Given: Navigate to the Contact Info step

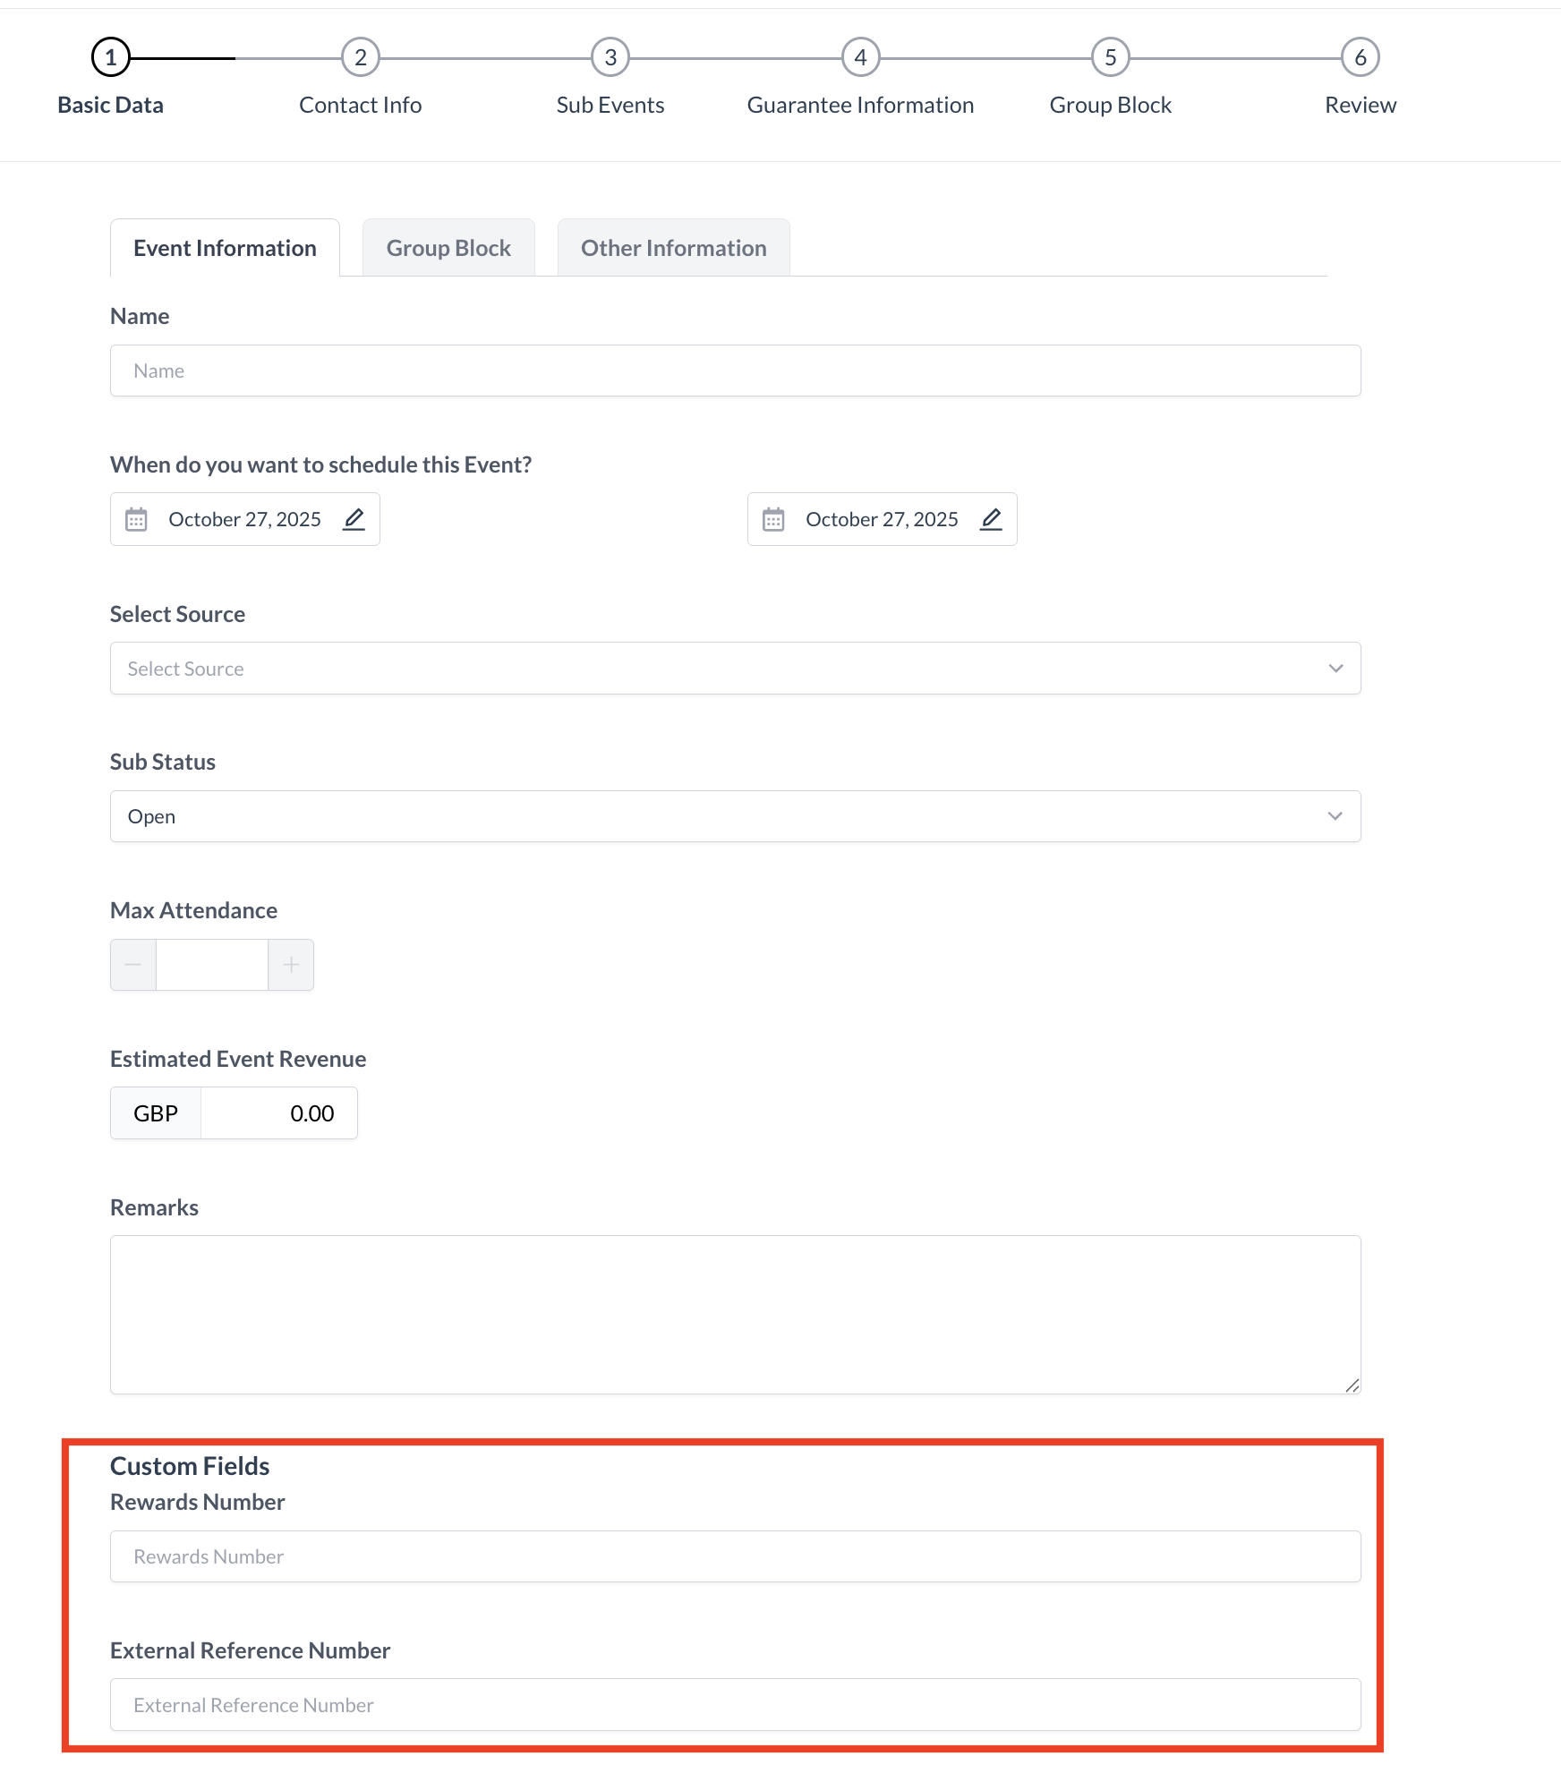Looking at the screenshot, I should [360, 55].
